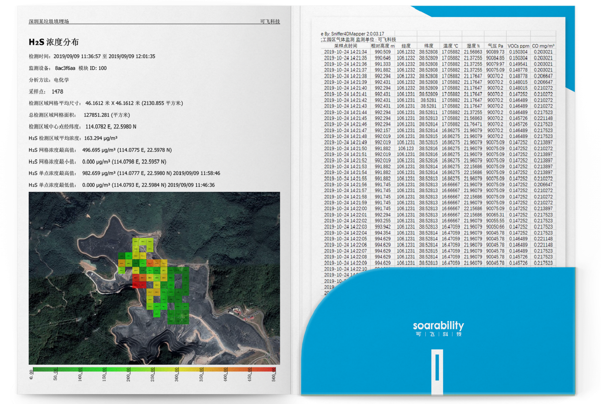Click 可飞科技 in the left page header

pyautogui.click(x=270, y=21)
